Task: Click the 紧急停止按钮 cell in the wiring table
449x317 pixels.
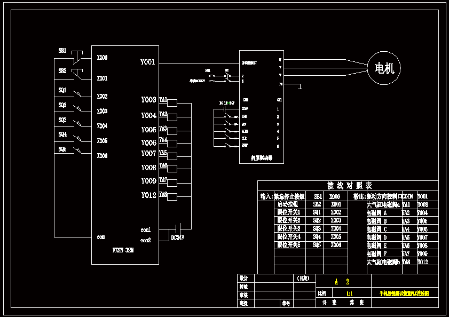Action: coord(289,196)
